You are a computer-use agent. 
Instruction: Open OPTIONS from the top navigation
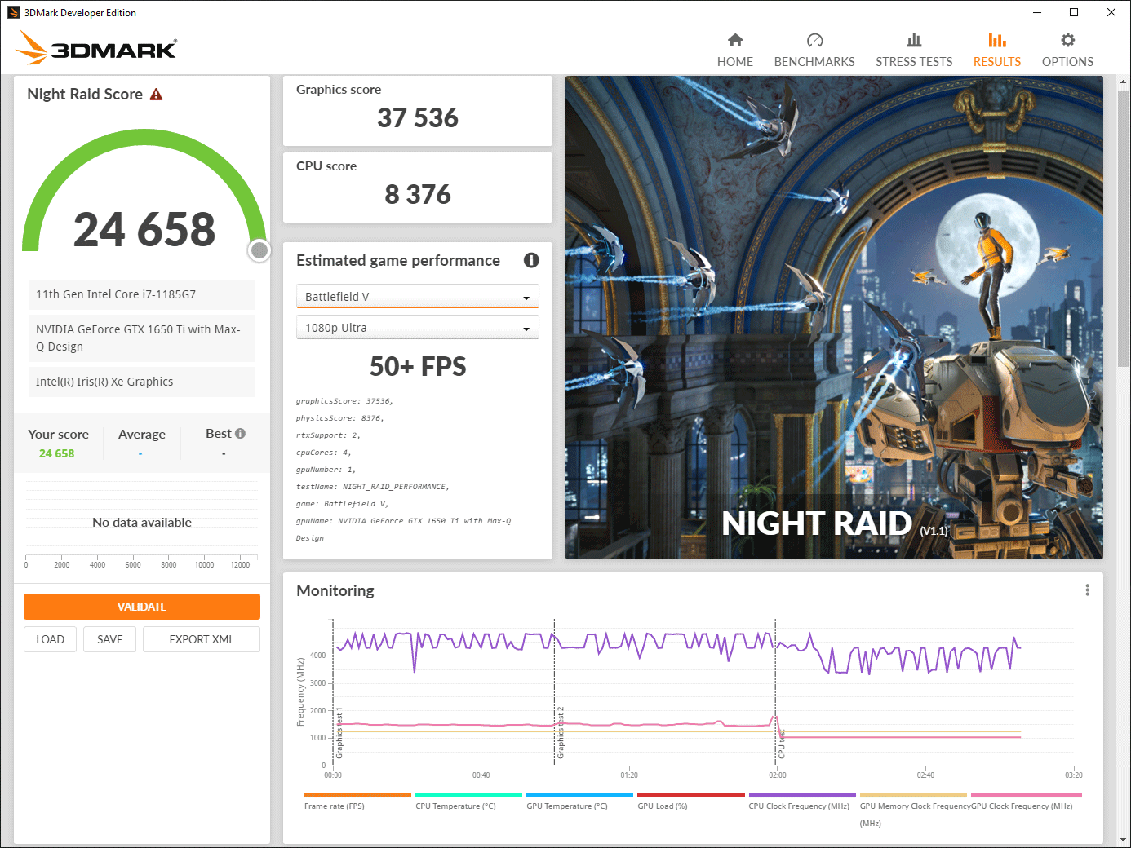point(1067,50)
